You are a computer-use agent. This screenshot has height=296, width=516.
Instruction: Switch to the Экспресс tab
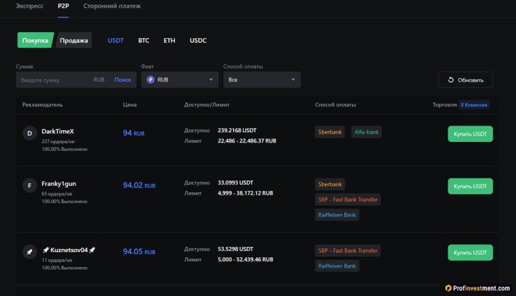pos(30,6)
